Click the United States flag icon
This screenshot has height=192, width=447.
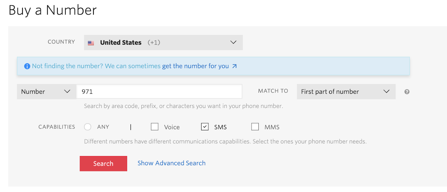coord(91,43)
